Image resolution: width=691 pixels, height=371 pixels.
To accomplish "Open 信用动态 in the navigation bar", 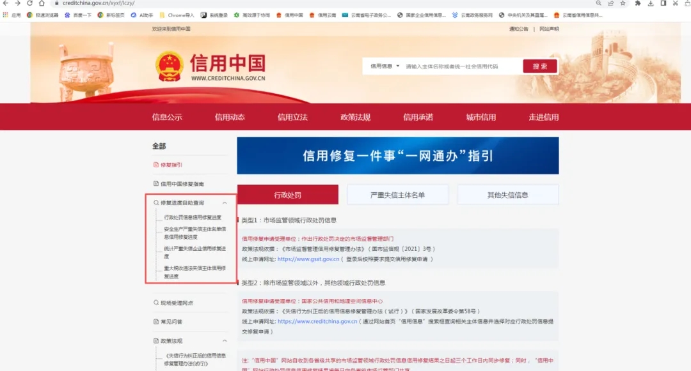I will coord(230,117).
